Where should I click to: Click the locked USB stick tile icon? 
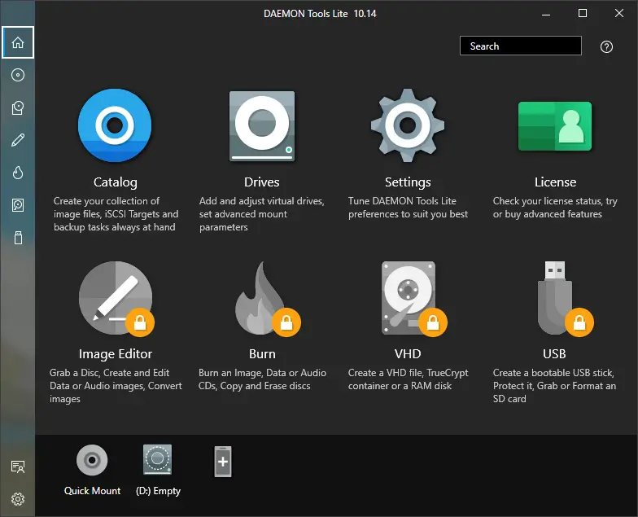[555, 298]
